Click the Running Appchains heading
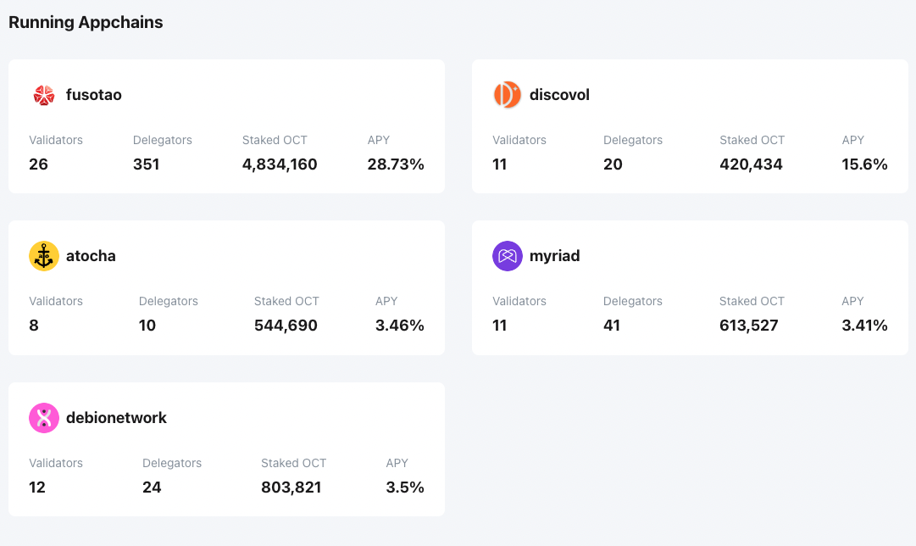The height and width of the screenshot is (546, 916). tap(86, 23)
